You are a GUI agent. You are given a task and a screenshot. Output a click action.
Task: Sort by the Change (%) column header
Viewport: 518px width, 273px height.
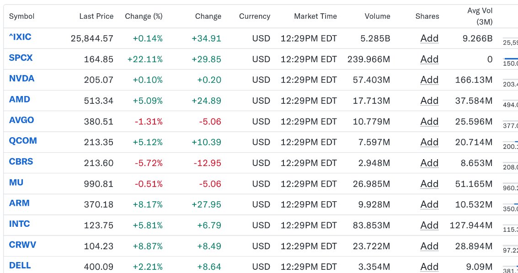[144, 16]
